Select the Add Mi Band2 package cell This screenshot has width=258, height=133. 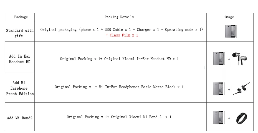click(20, 117)
